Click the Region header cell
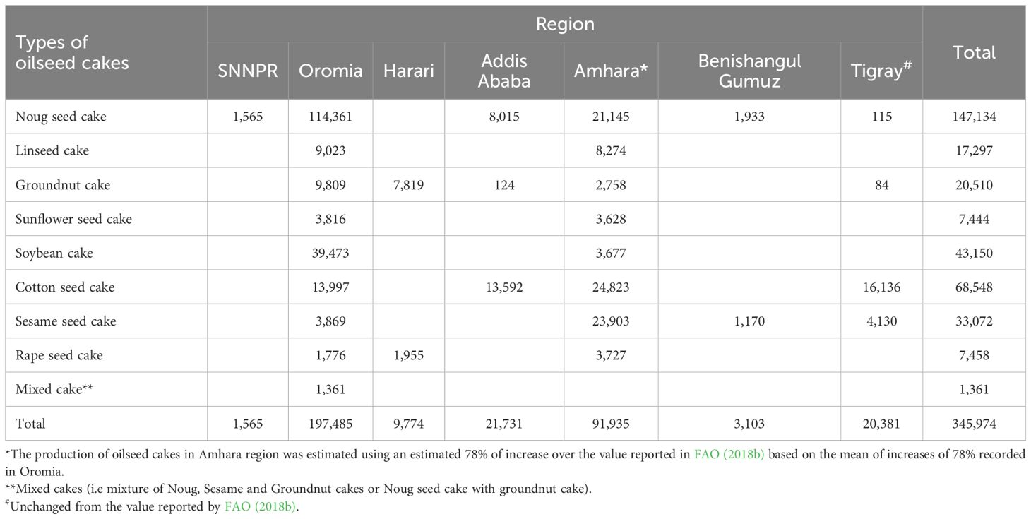Image resolution: width=1031 pixels, height=519 pixels. [x=565, y=24]
